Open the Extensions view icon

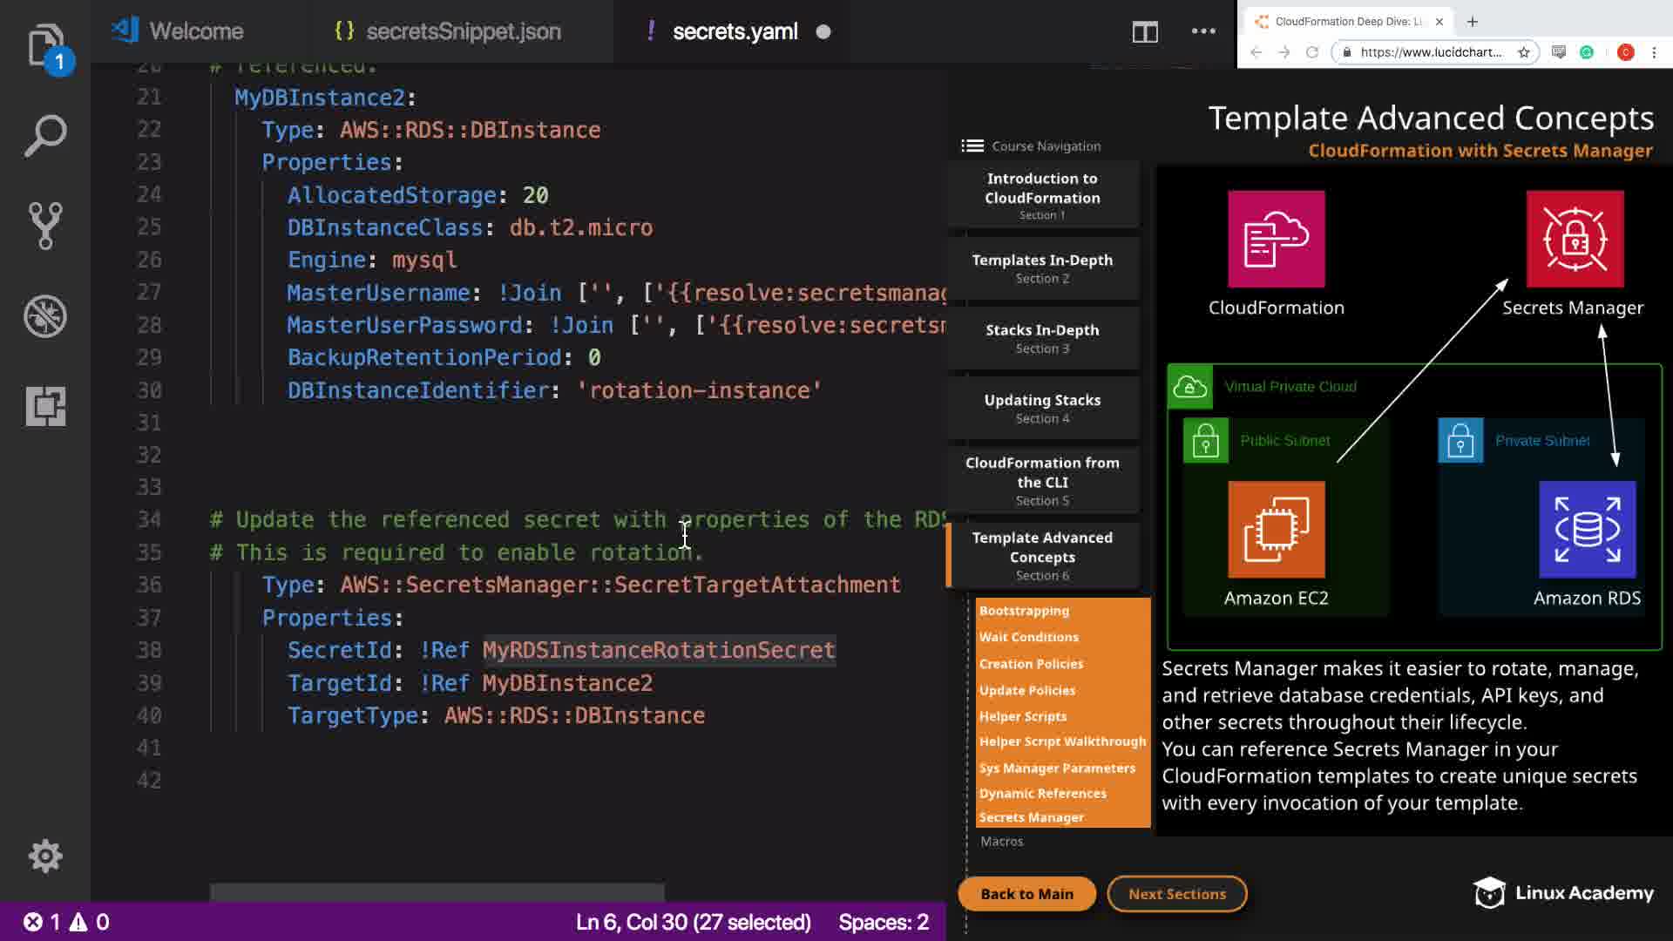coord(44,406)
